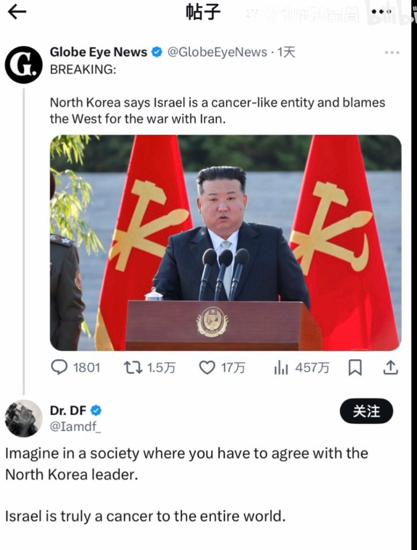Image resolution: width=417 pixels, height=550 pixels.
Task: Open Globe Eye News profile avatar
Action: 24,65
